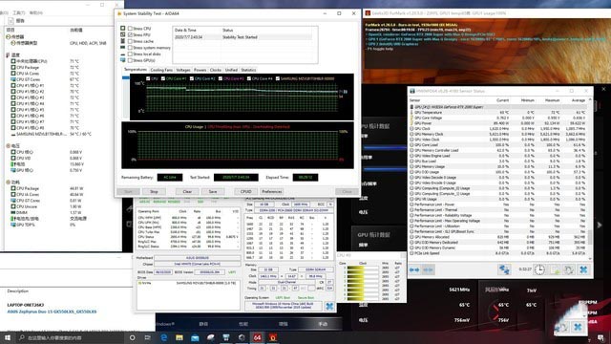This screenshot has height=344, width=611.
Task: Toggle the SAMSUNG MZVLB1T0HBLR graph checkbox
Action: tap(278, 78)
